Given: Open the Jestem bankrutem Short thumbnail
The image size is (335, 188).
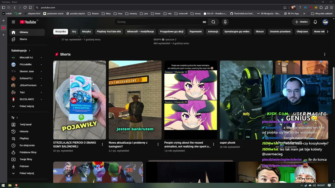Looking at the screenshot, I should 135,100.
